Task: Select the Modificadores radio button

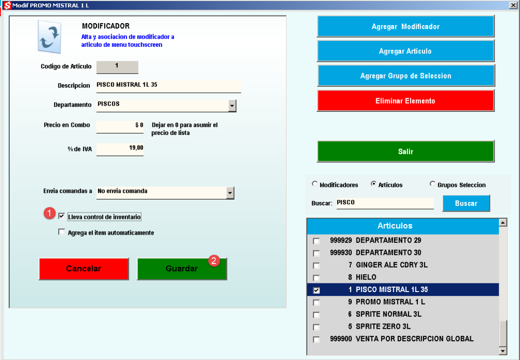Action: tap(315, 184)
